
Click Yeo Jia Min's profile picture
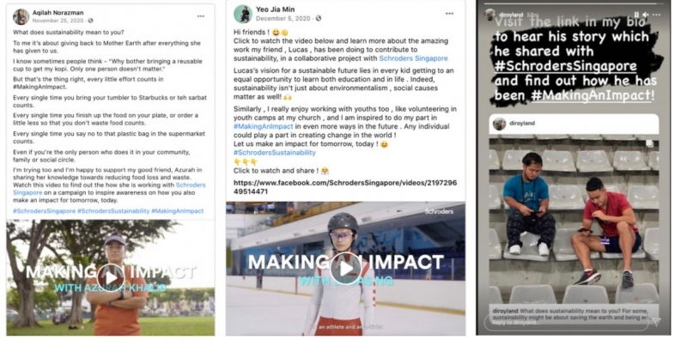point(243,14)
